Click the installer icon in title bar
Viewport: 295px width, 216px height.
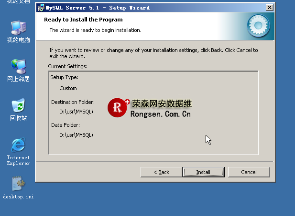point(41,8)
